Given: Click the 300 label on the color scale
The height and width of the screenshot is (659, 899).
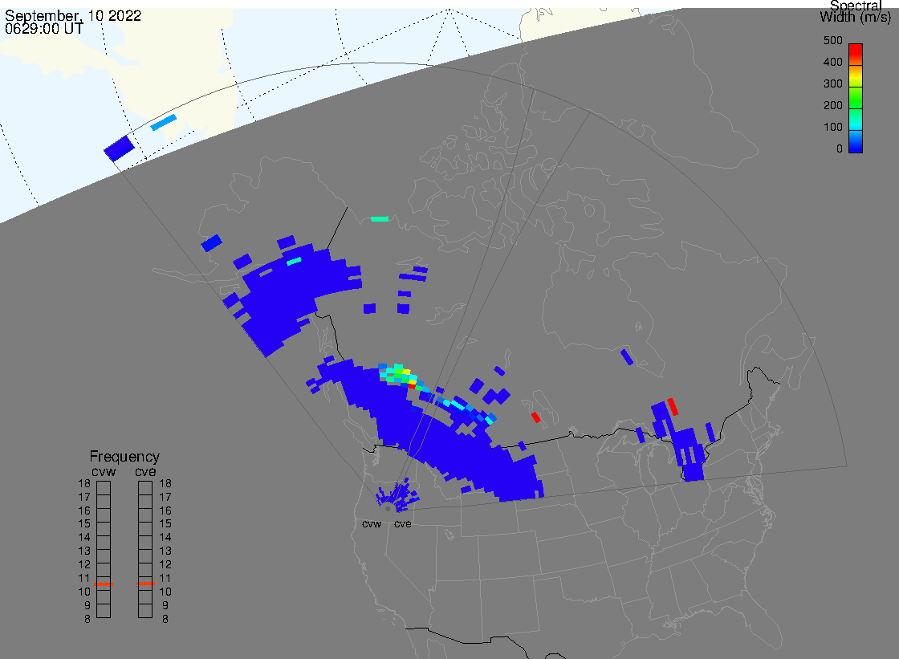Looking at the screenshot, I should (x=832, y=83).
